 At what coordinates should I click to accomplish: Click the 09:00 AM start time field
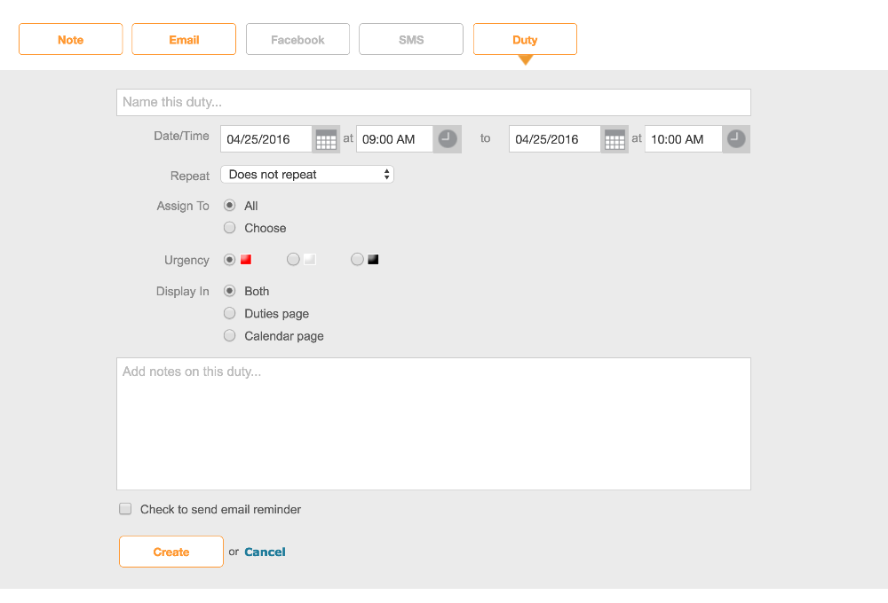(x=395, y=139)
